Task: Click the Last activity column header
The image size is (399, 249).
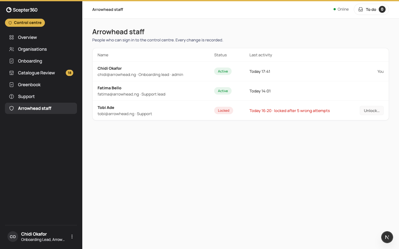Action: coord(261,55)
